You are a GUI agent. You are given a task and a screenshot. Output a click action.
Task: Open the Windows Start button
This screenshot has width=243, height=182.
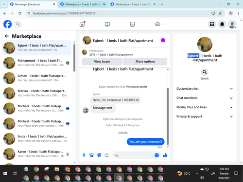[x=5, y=173]
